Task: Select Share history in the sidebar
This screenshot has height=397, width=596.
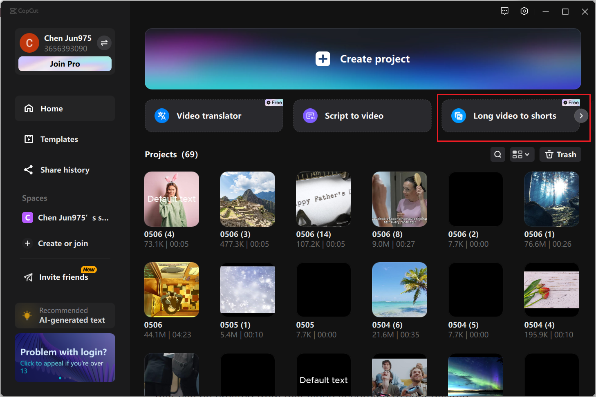Action: (65, 170)
